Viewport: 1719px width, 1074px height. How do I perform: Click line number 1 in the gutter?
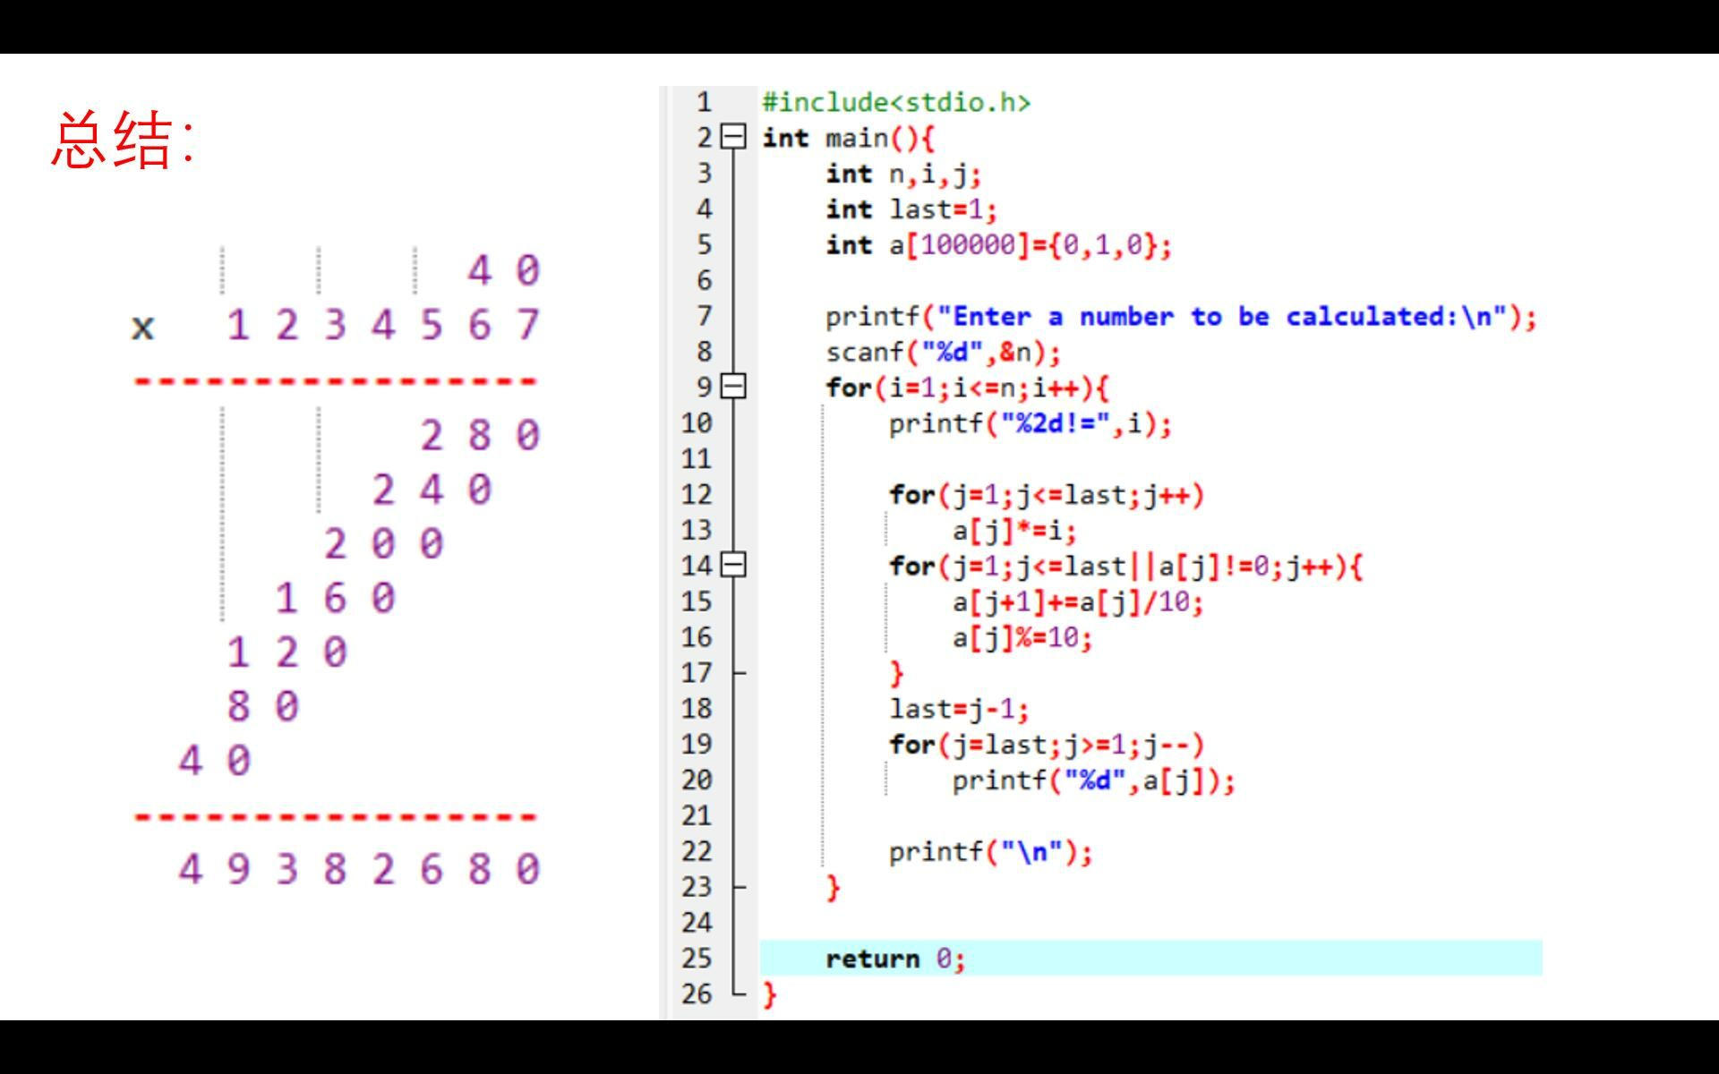pyautogui.click(x=705, y=102)
